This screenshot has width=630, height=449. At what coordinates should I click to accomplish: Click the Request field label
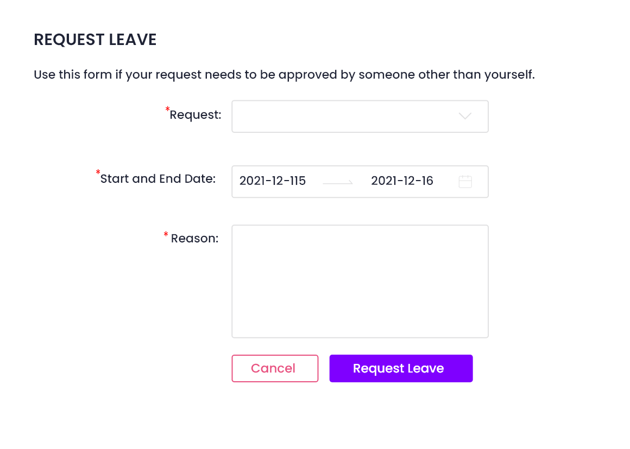pos(196,115)
